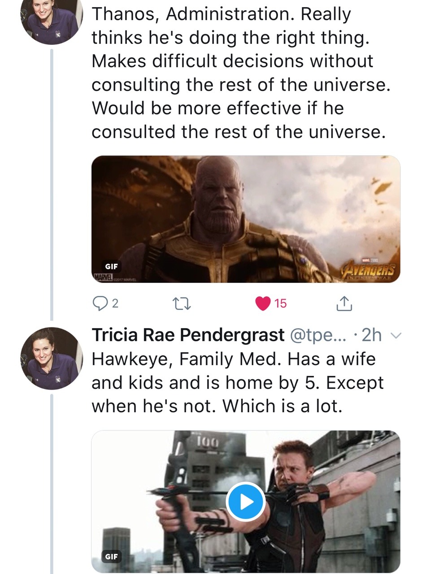Play the Hawkeye GIF with the play button
The width and height of the screenshot is (421, 574).
click(x=245, y=501)
